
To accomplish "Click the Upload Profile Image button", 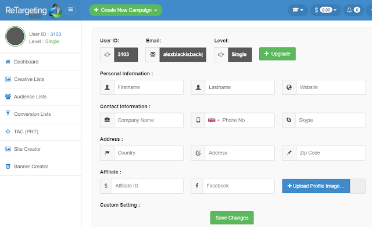I will pos(316,186).
